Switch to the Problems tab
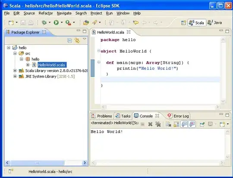The image size is (233, 178). tap(101, 116)
